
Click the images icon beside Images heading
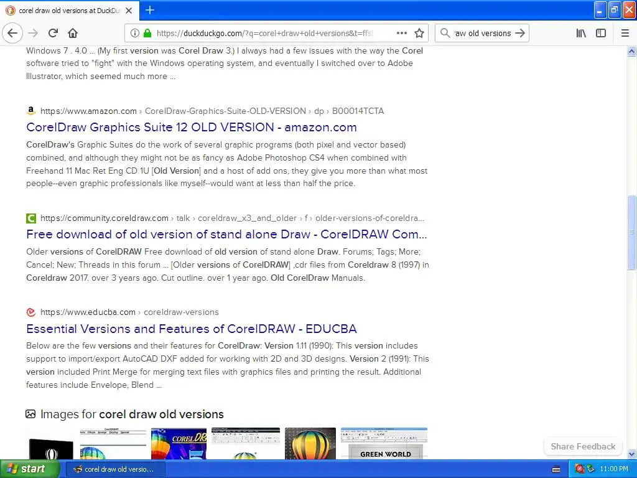point(30,414)
